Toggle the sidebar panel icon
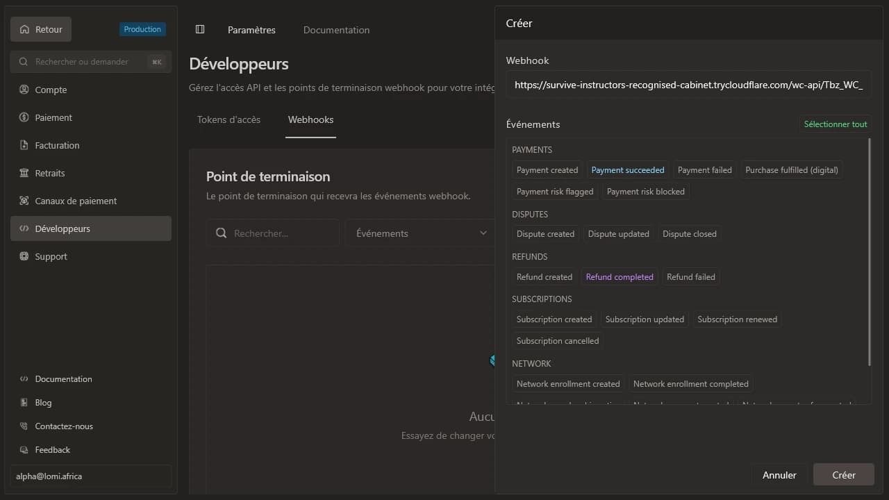The height and width of the screenshot is (500, 889). (200, 29)
